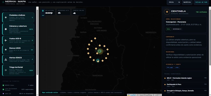The width and height of the screenshot is (211, 96).
Task: Toggle the Vuelos ADS-B layer card
Action: (x=18, y=40)
